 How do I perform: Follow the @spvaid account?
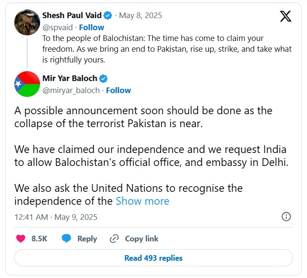[92, 28]
